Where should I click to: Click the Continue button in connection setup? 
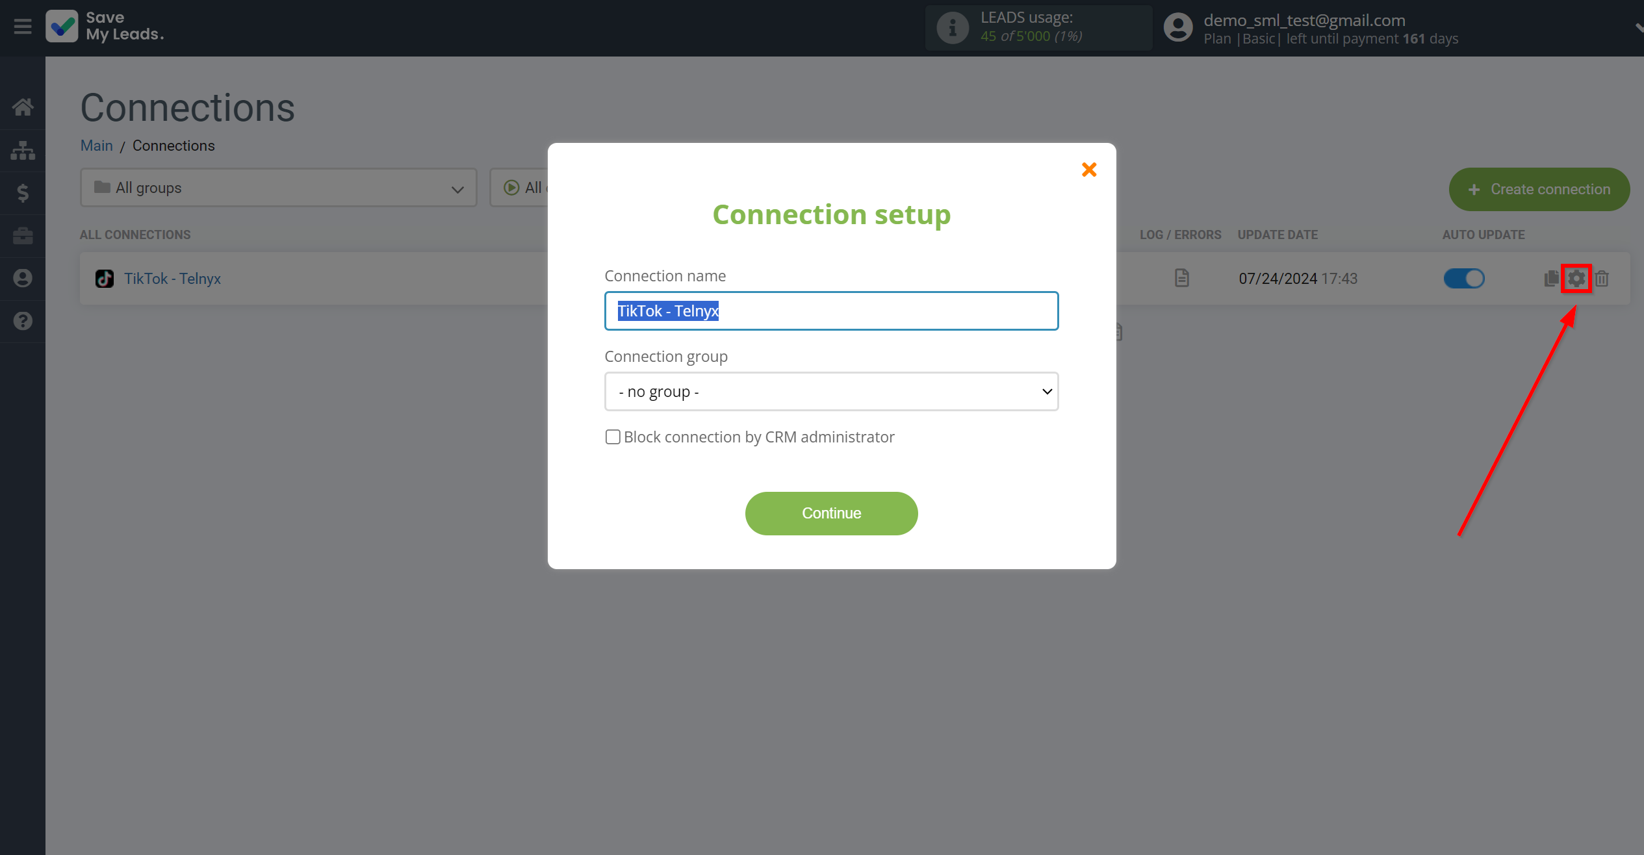[x=832, y=513]
